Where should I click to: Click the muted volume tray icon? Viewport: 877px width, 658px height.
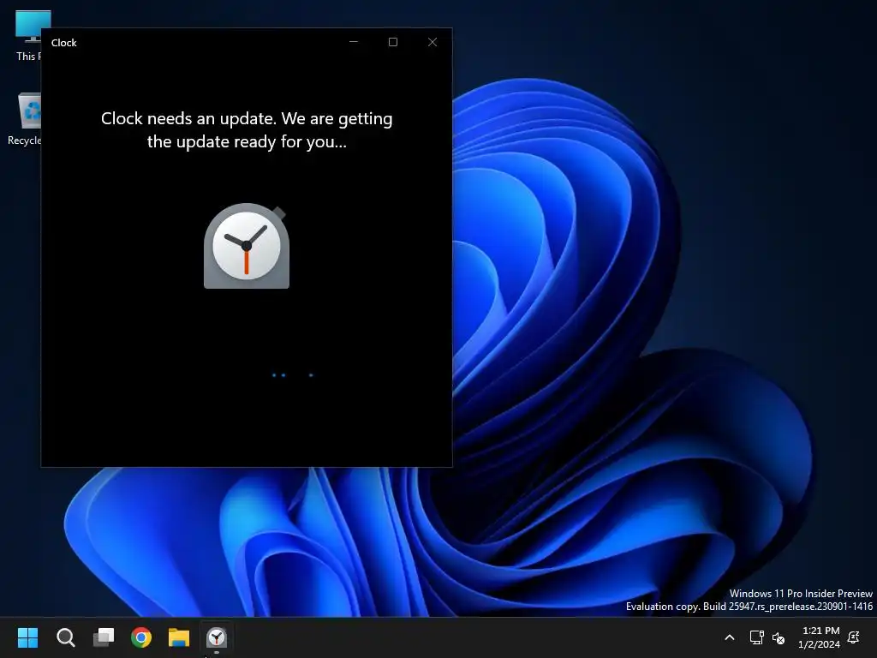pyautogui.click(x=779, y=637)
